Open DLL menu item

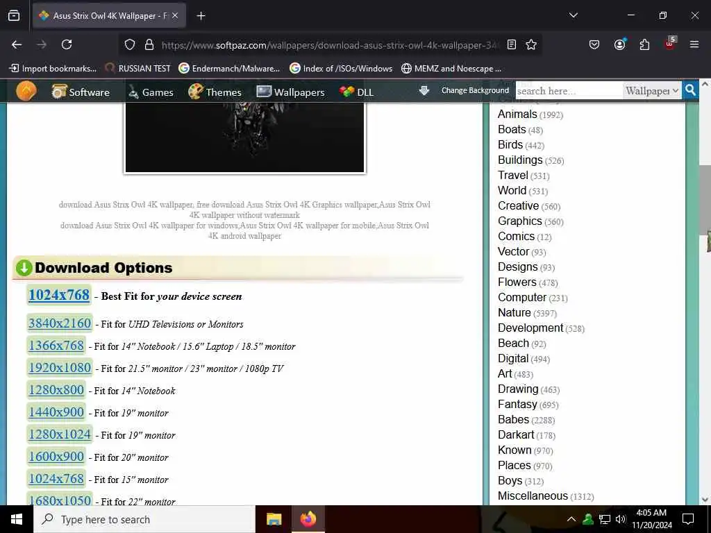[x=356, y=92]
